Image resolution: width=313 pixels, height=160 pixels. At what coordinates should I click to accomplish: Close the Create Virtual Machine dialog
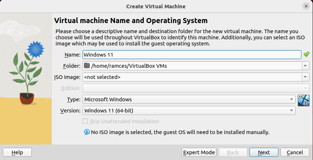click(x=306, y=6)
